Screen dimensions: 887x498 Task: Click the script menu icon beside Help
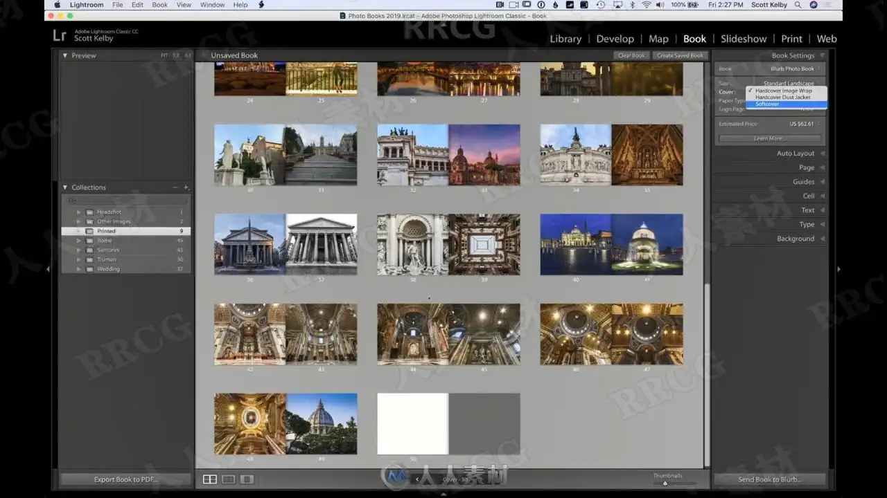(261, 5)
